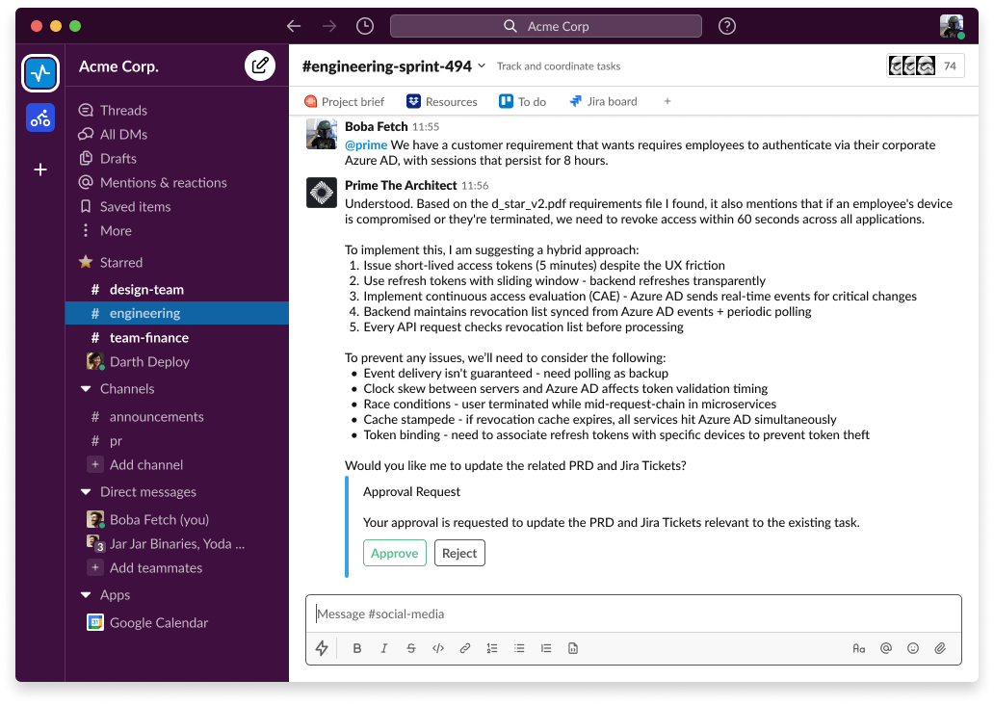
Task: Open the Project brief tab
Action: [345, 101]
